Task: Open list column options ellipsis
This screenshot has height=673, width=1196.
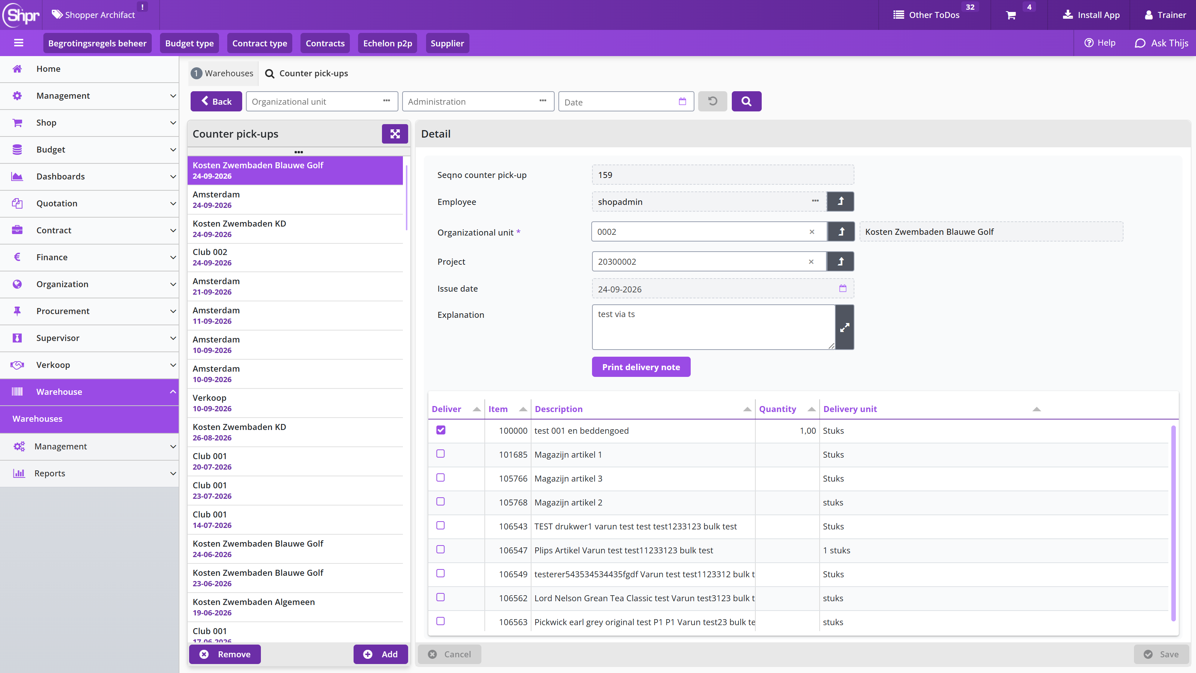Action: point(299,152)
